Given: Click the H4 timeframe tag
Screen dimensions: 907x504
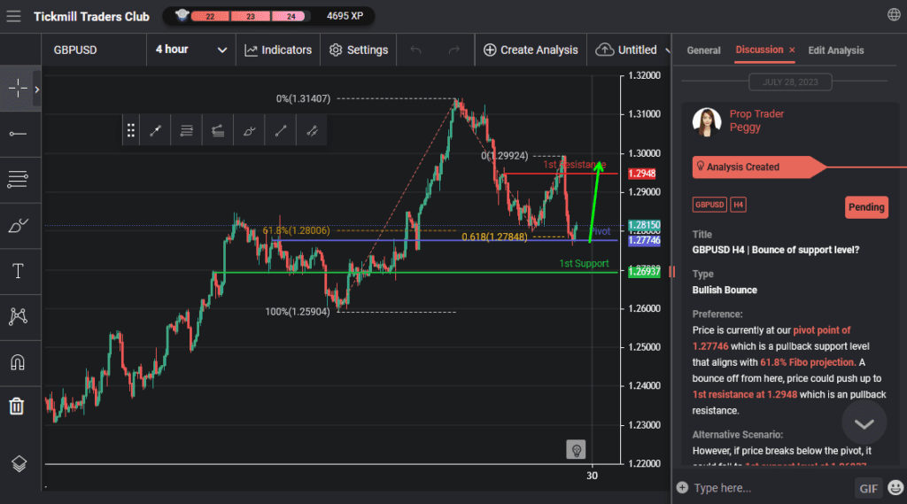Looking at the screenshot, I should pos(738,205).
